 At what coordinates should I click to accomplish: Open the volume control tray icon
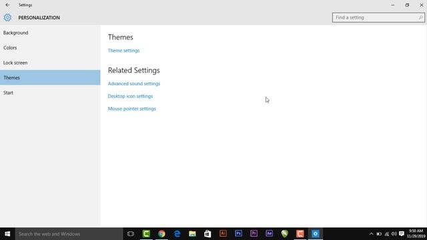pyautogui.click(x=394, y=234)
